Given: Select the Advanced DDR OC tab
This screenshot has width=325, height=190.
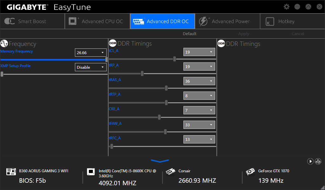Looking at the screenshot, I should click(x=162, y=21).
